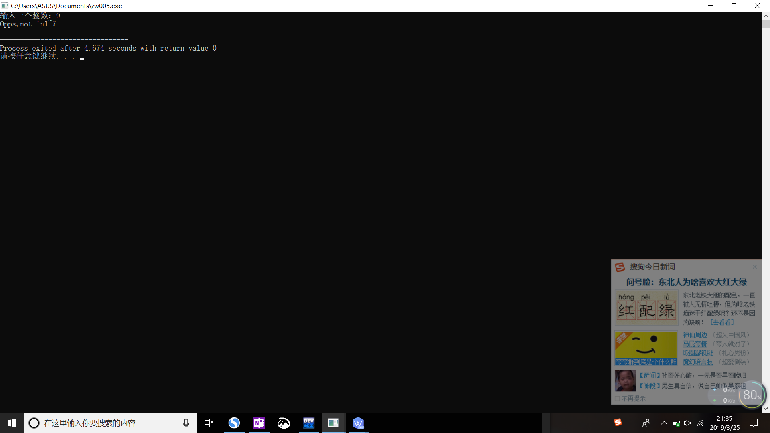The height and width of the screenshot is (433, 770).
Task: Open the Action Center notifications
Action: tap(754, 423)
